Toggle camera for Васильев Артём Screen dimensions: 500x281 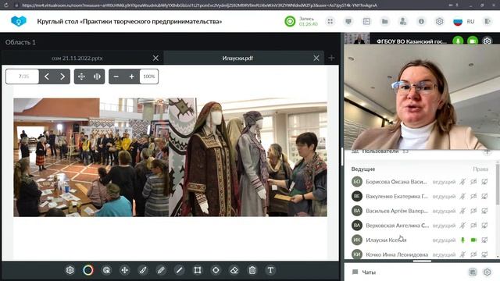click(x=473, y=211)
